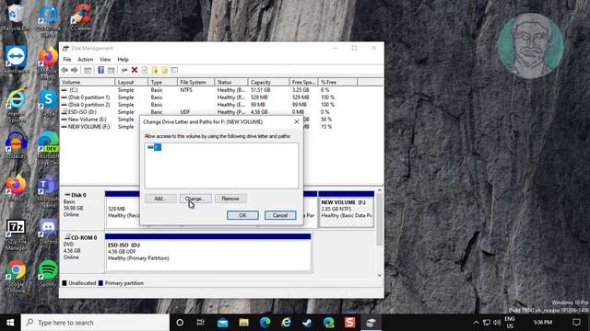Open the Google Chrome desktop shortcut
This screenshot has height=331, width=590.
click(16, 276)
